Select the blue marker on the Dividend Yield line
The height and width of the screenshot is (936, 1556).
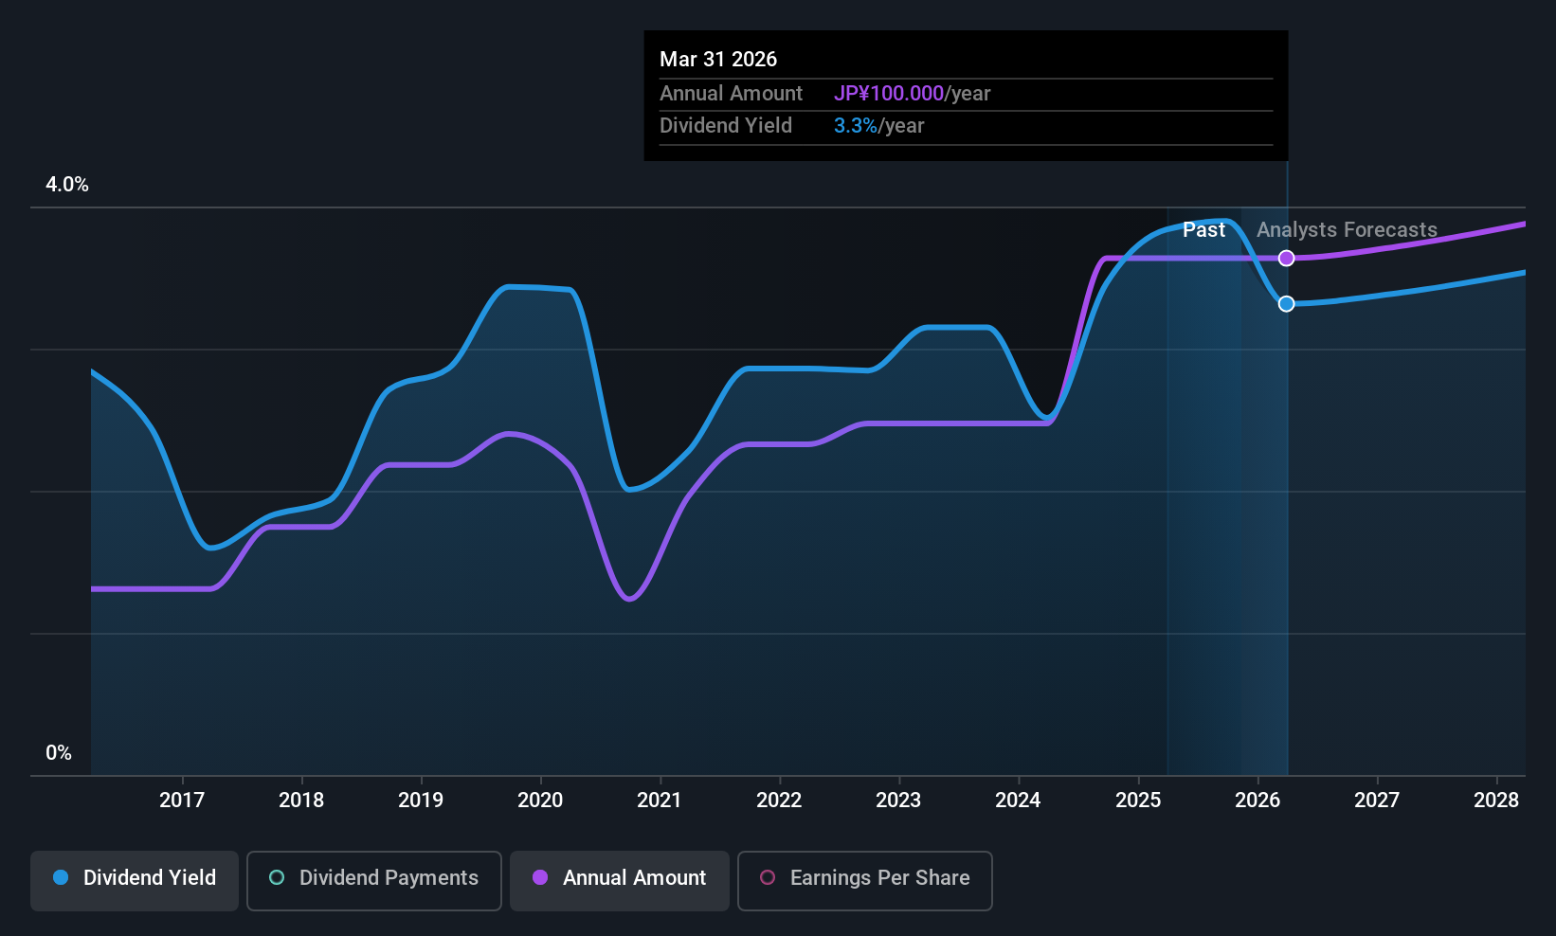pyautogui.click(x=1286, y=304)
